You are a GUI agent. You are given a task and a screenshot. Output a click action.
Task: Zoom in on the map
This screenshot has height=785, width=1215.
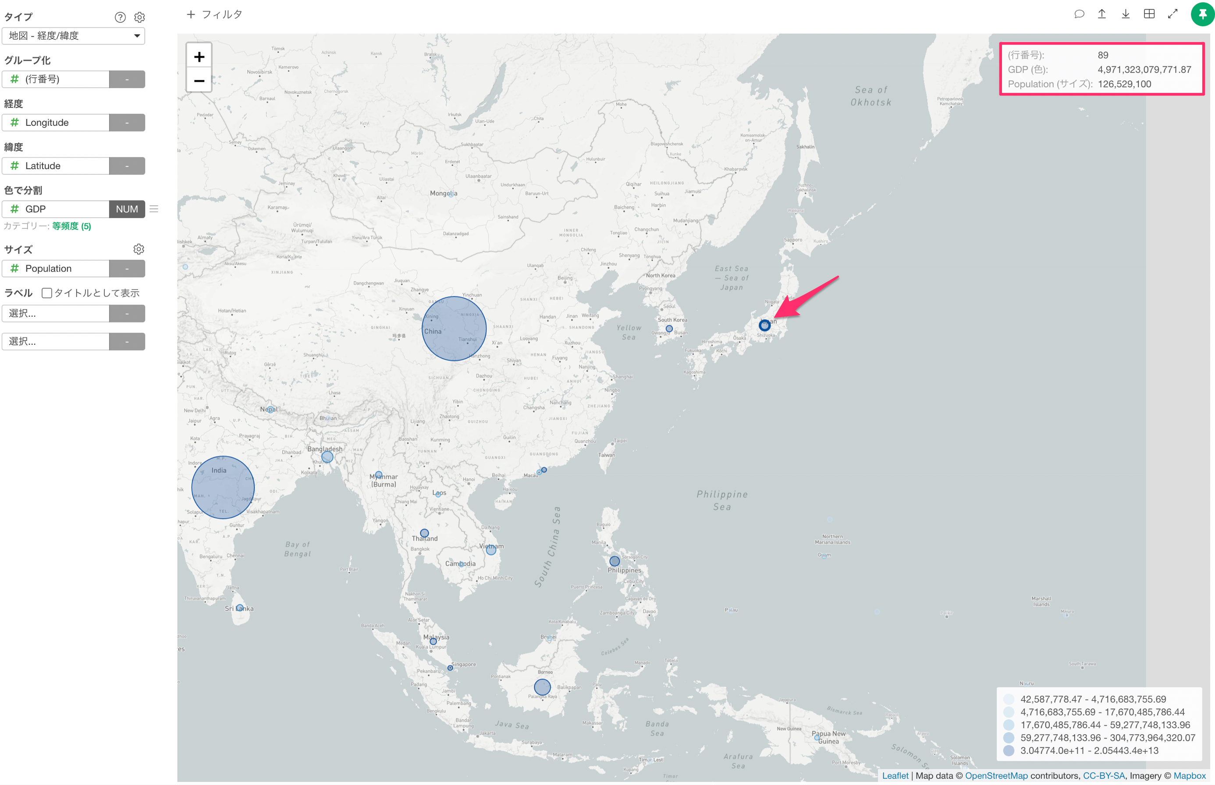pyautogui.click(x=199, y=56)
